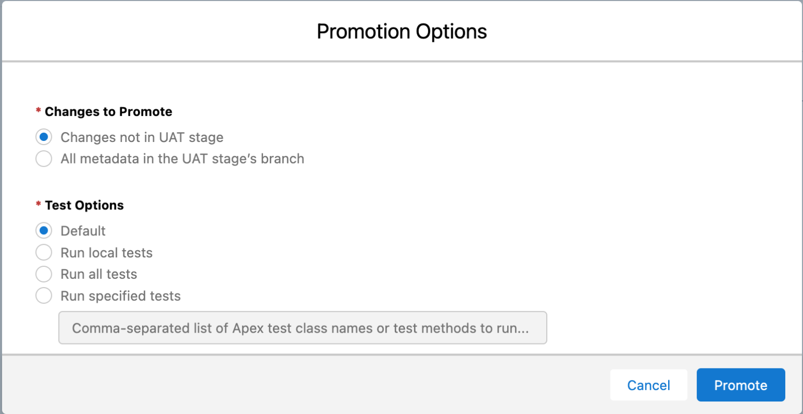Click the "Run specified tests" label text
803x414 pixels.
[x=120, y=295]
